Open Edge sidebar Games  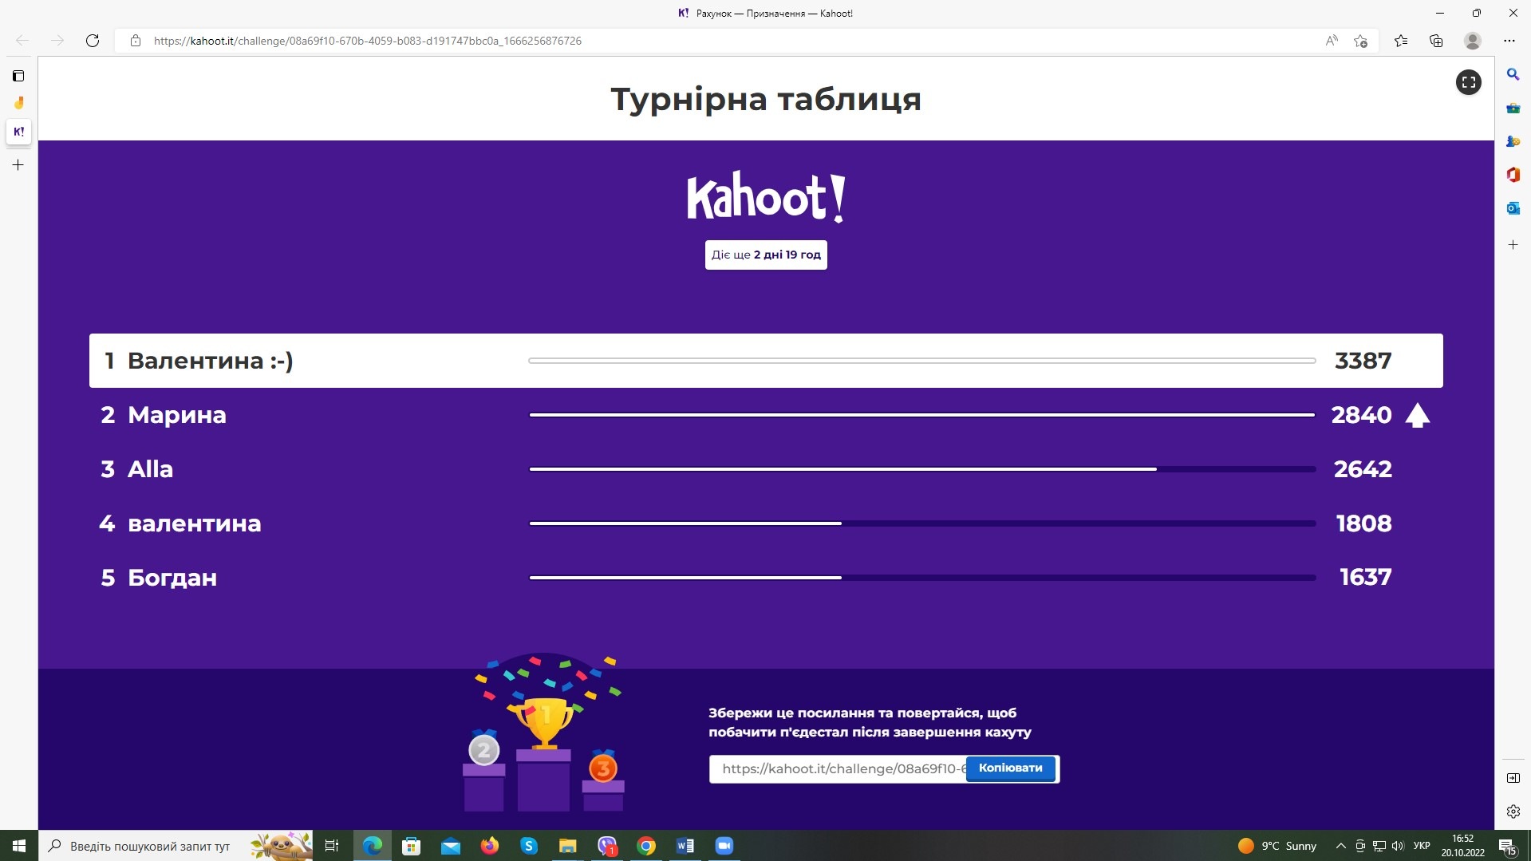click(1513, 141)
